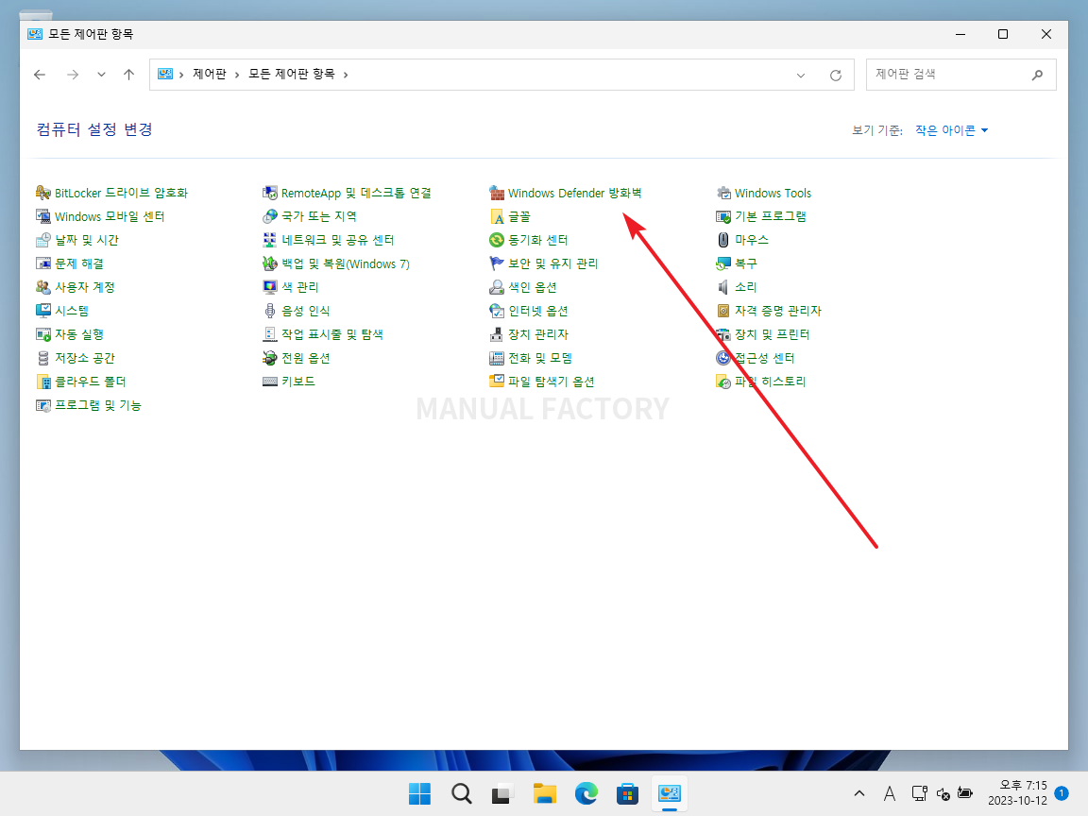This screenshot has height=816, width=1088.
Task: Open the clock showing 오후 7:15
Action: (x=1018, y=793)
